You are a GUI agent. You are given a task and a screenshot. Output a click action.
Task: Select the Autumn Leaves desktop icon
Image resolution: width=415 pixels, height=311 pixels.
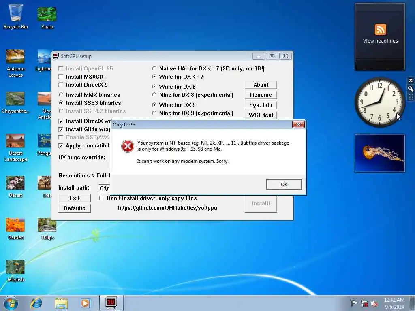click(15, 63)
